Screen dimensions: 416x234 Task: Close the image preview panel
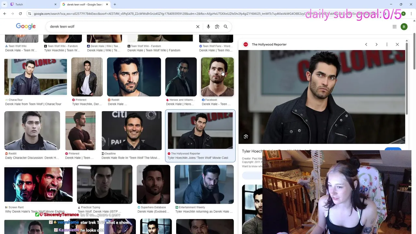pos(397,45)
